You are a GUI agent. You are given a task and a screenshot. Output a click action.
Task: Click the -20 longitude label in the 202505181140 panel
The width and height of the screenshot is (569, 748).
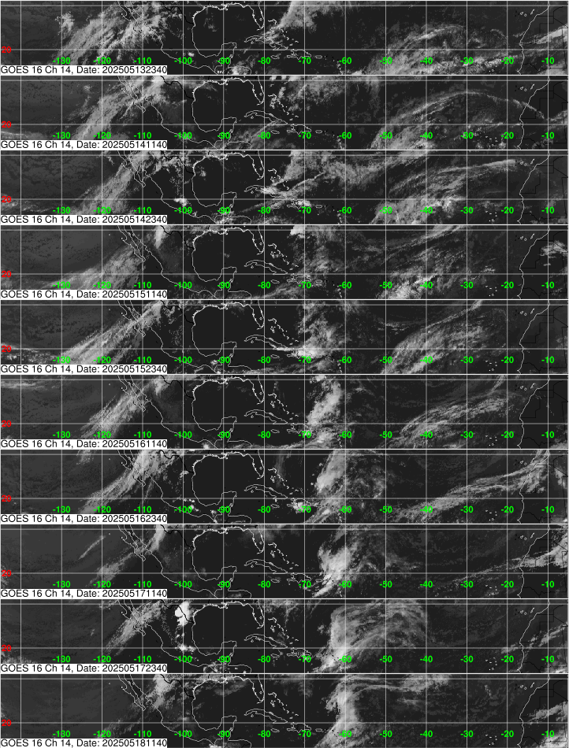tap(507, 734)
